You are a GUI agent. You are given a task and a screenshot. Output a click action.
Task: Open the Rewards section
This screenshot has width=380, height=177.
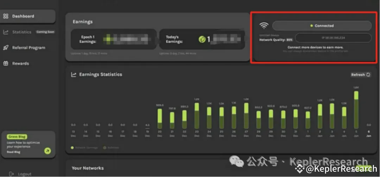tap(21, 64)
